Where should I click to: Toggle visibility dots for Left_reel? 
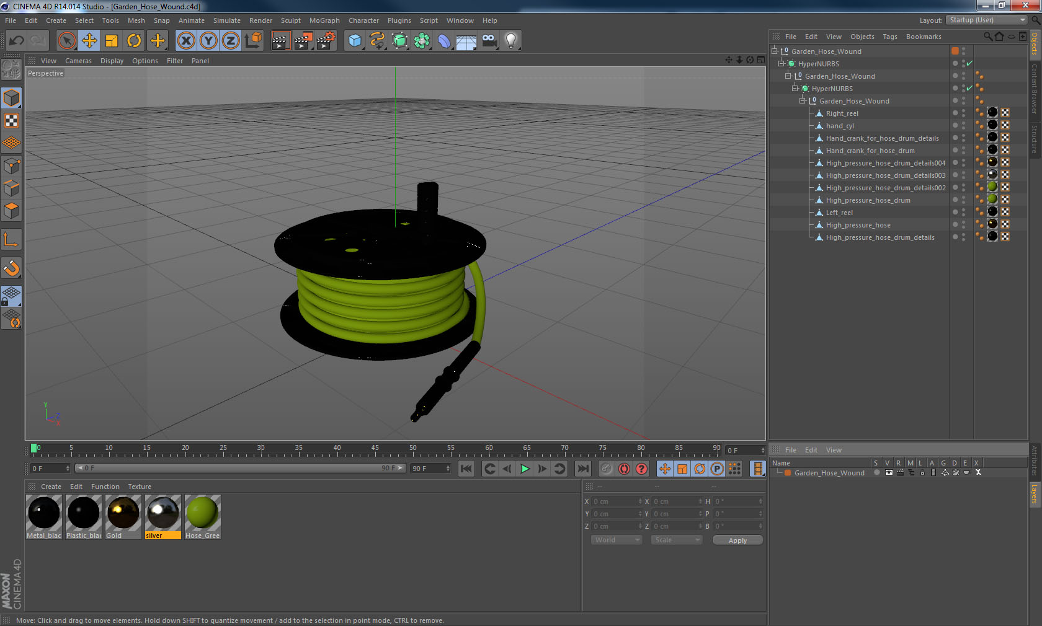click(x=963, y=213)
